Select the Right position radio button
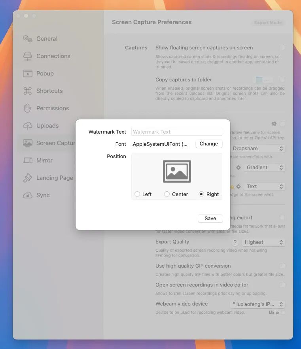 [x=201, y=194]
